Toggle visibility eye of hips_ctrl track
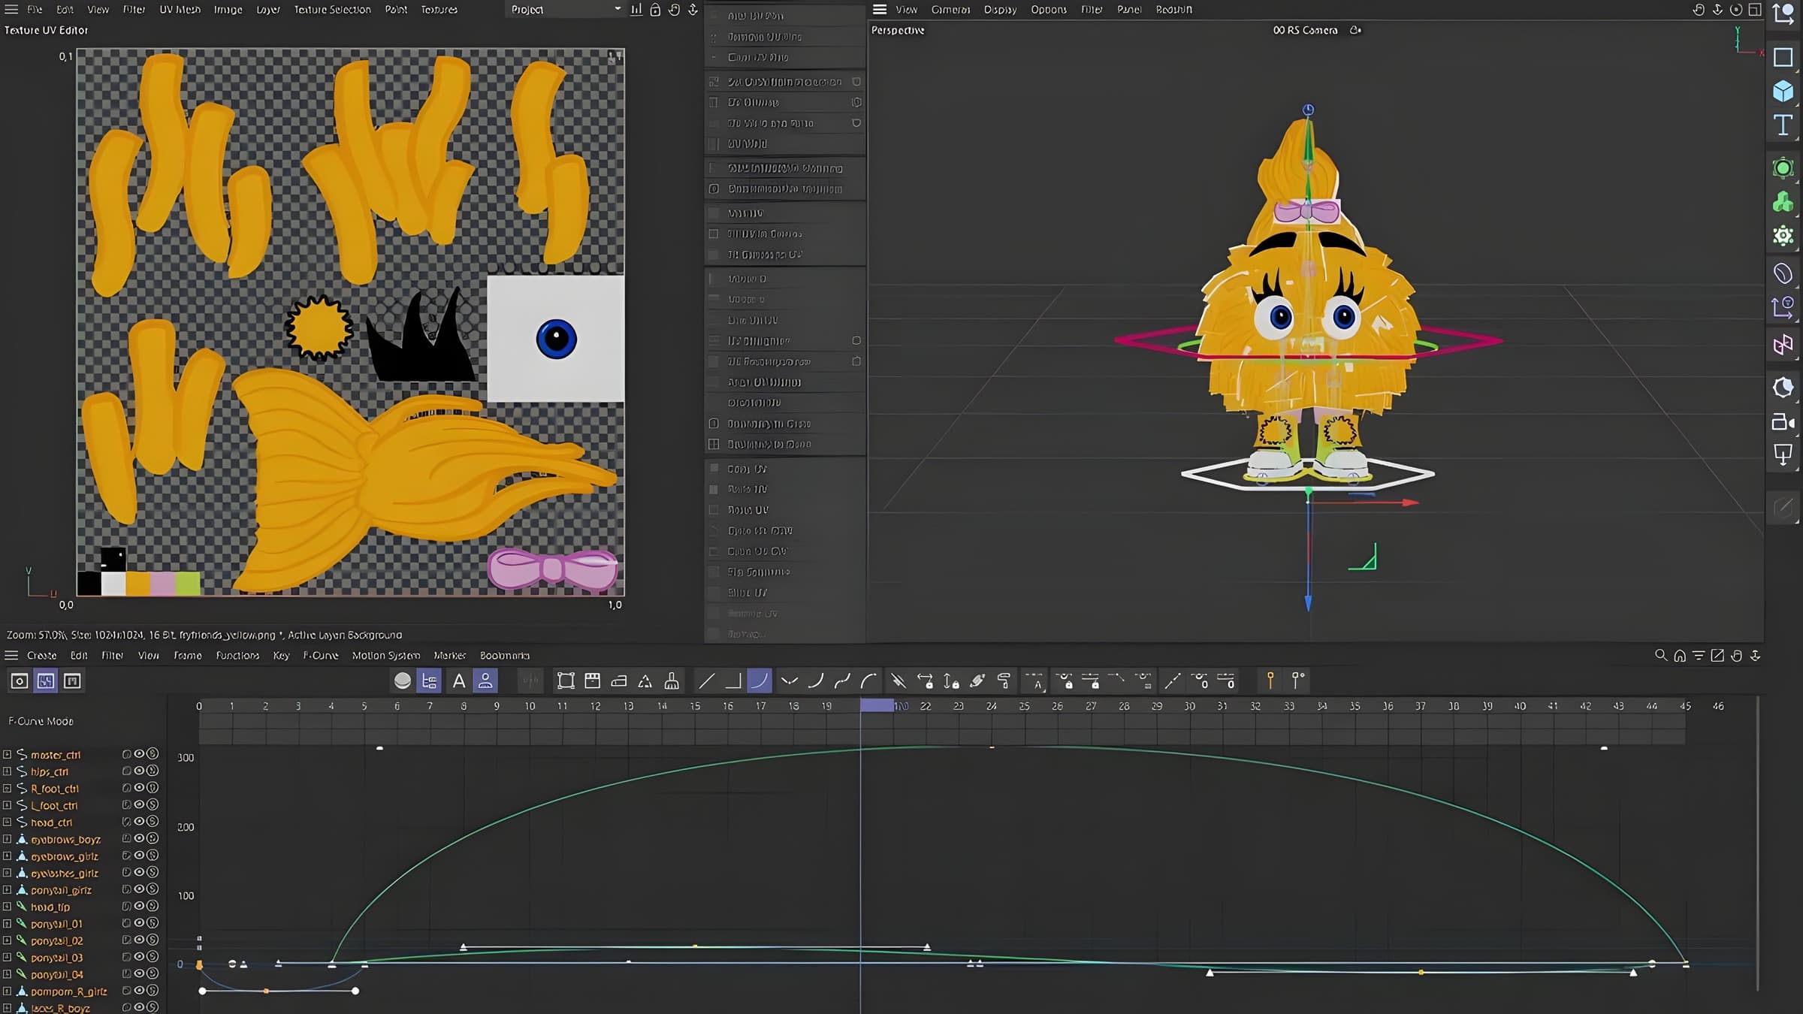The height and width of the screenshot is (1014, 1803). click(x=139, y=771)
